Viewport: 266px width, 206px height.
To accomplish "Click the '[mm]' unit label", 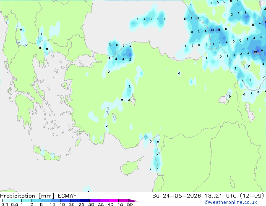I will (47, 196).
